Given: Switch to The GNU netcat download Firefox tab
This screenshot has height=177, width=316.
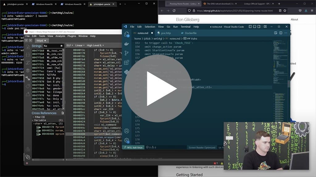Looking at the screenshot, I should click(x=219, y=4).
